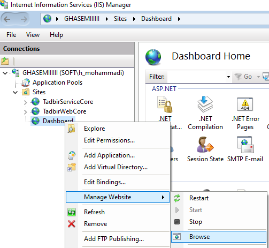Screen dimensions: 269x248
Task: Choose Refresh in the context menu
Action: [x=118, y=212]
